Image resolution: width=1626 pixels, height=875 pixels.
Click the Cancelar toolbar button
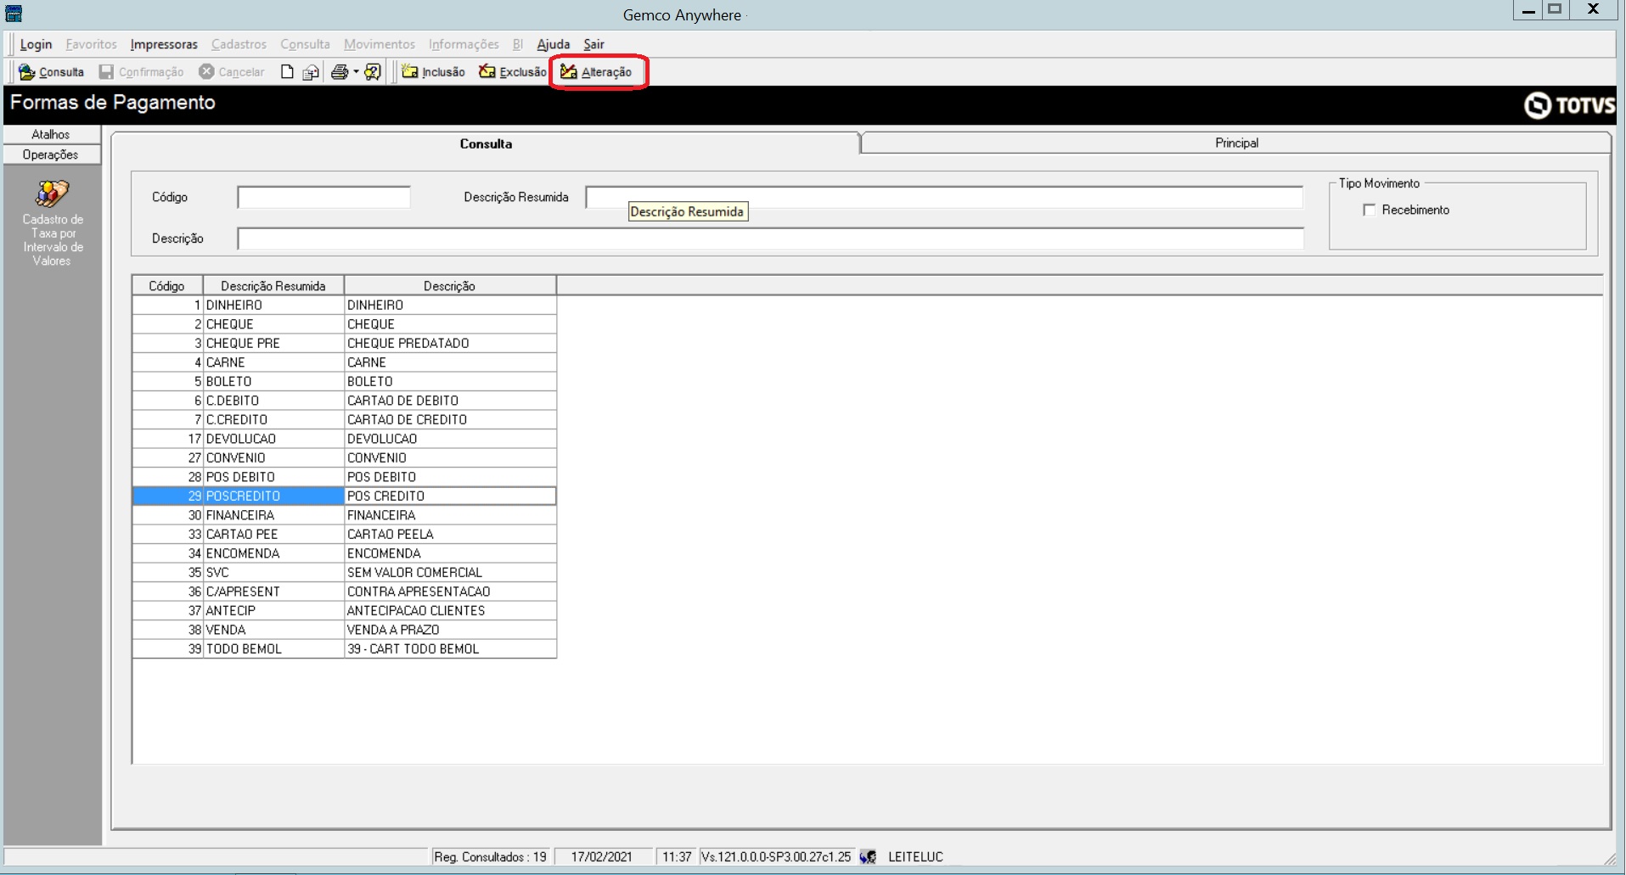pyautogui.click(x=232, y=72)
